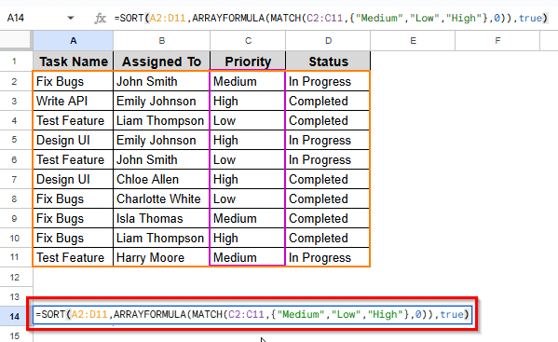The width and height of the screenshot is (558, 342).
Task: Select In Progress status in row 11
Action: coord(328,257)
